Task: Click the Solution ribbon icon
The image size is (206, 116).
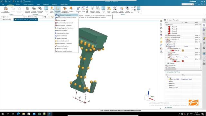Action: (78, 9)
